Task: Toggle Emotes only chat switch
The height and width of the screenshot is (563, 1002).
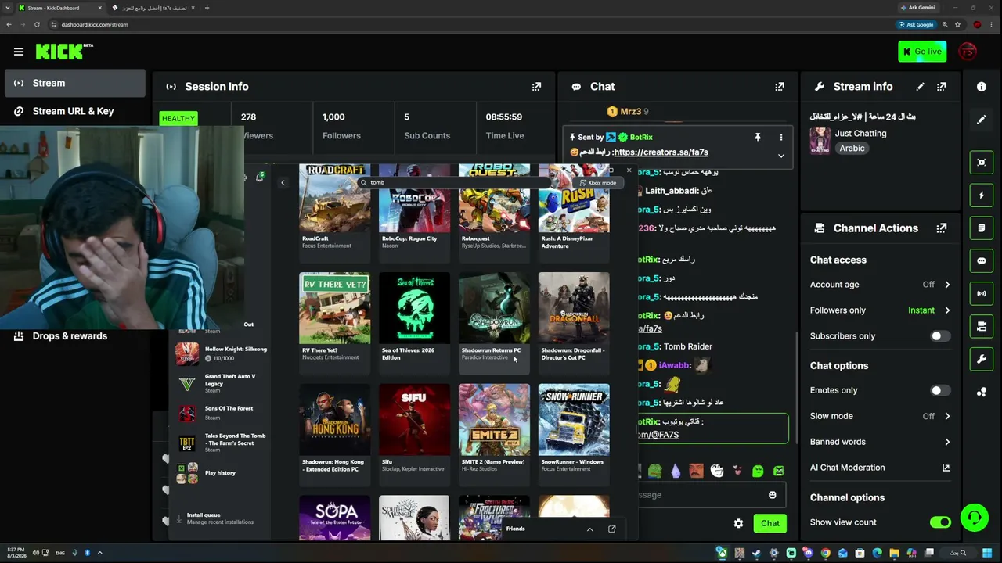Action: [x=940, y=390]
